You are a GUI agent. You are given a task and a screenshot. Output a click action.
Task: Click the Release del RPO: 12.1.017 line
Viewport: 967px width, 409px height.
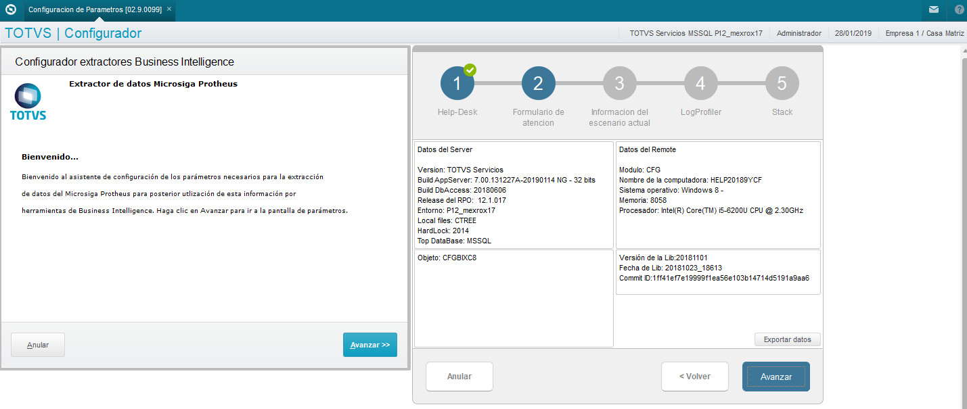coord(462,200)
